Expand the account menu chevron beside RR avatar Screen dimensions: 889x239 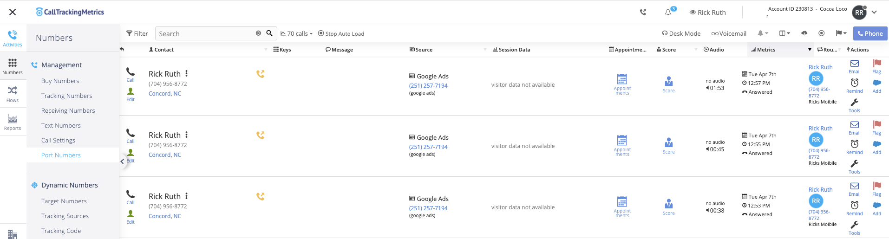tap(874, 13)
